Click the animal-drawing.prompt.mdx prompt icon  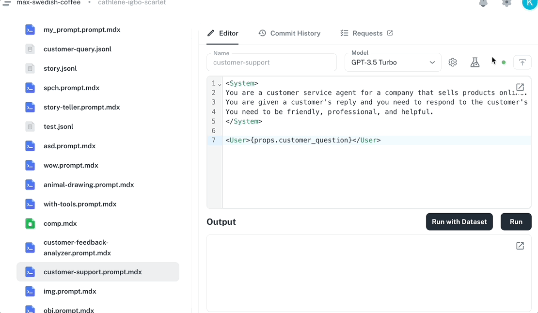pyautogui.click(x=30, y=185)
